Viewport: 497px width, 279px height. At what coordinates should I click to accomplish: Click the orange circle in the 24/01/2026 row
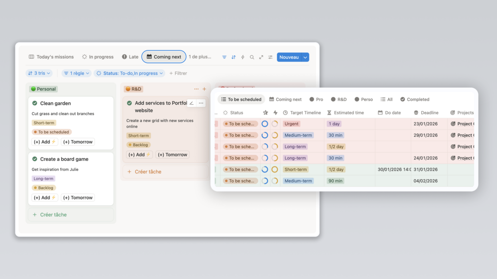(275, 158)
